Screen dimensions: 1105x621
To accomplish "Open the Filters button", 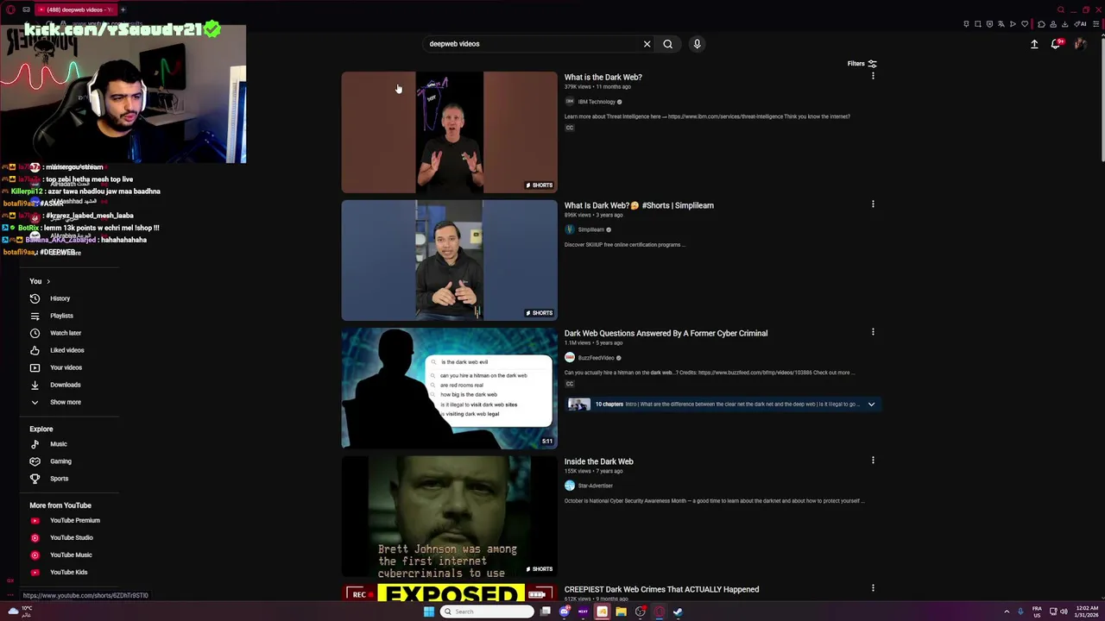I will tap(862, 64).
